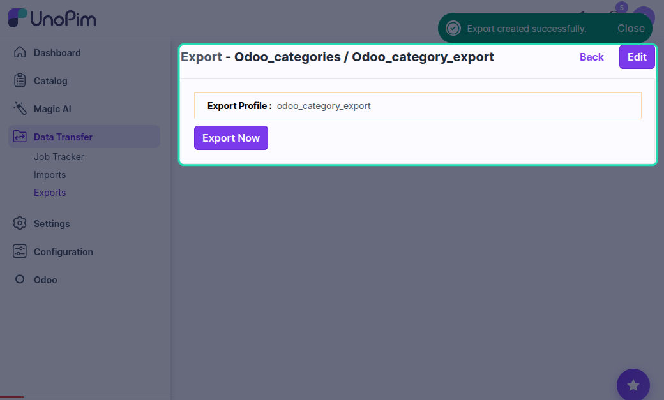The image size is (664, 400).
Task: Click the floating star button
Action: 633,385
